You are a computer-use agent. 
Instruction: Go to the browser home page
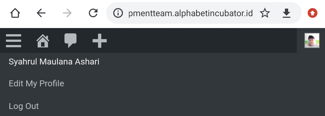point(15,13)
